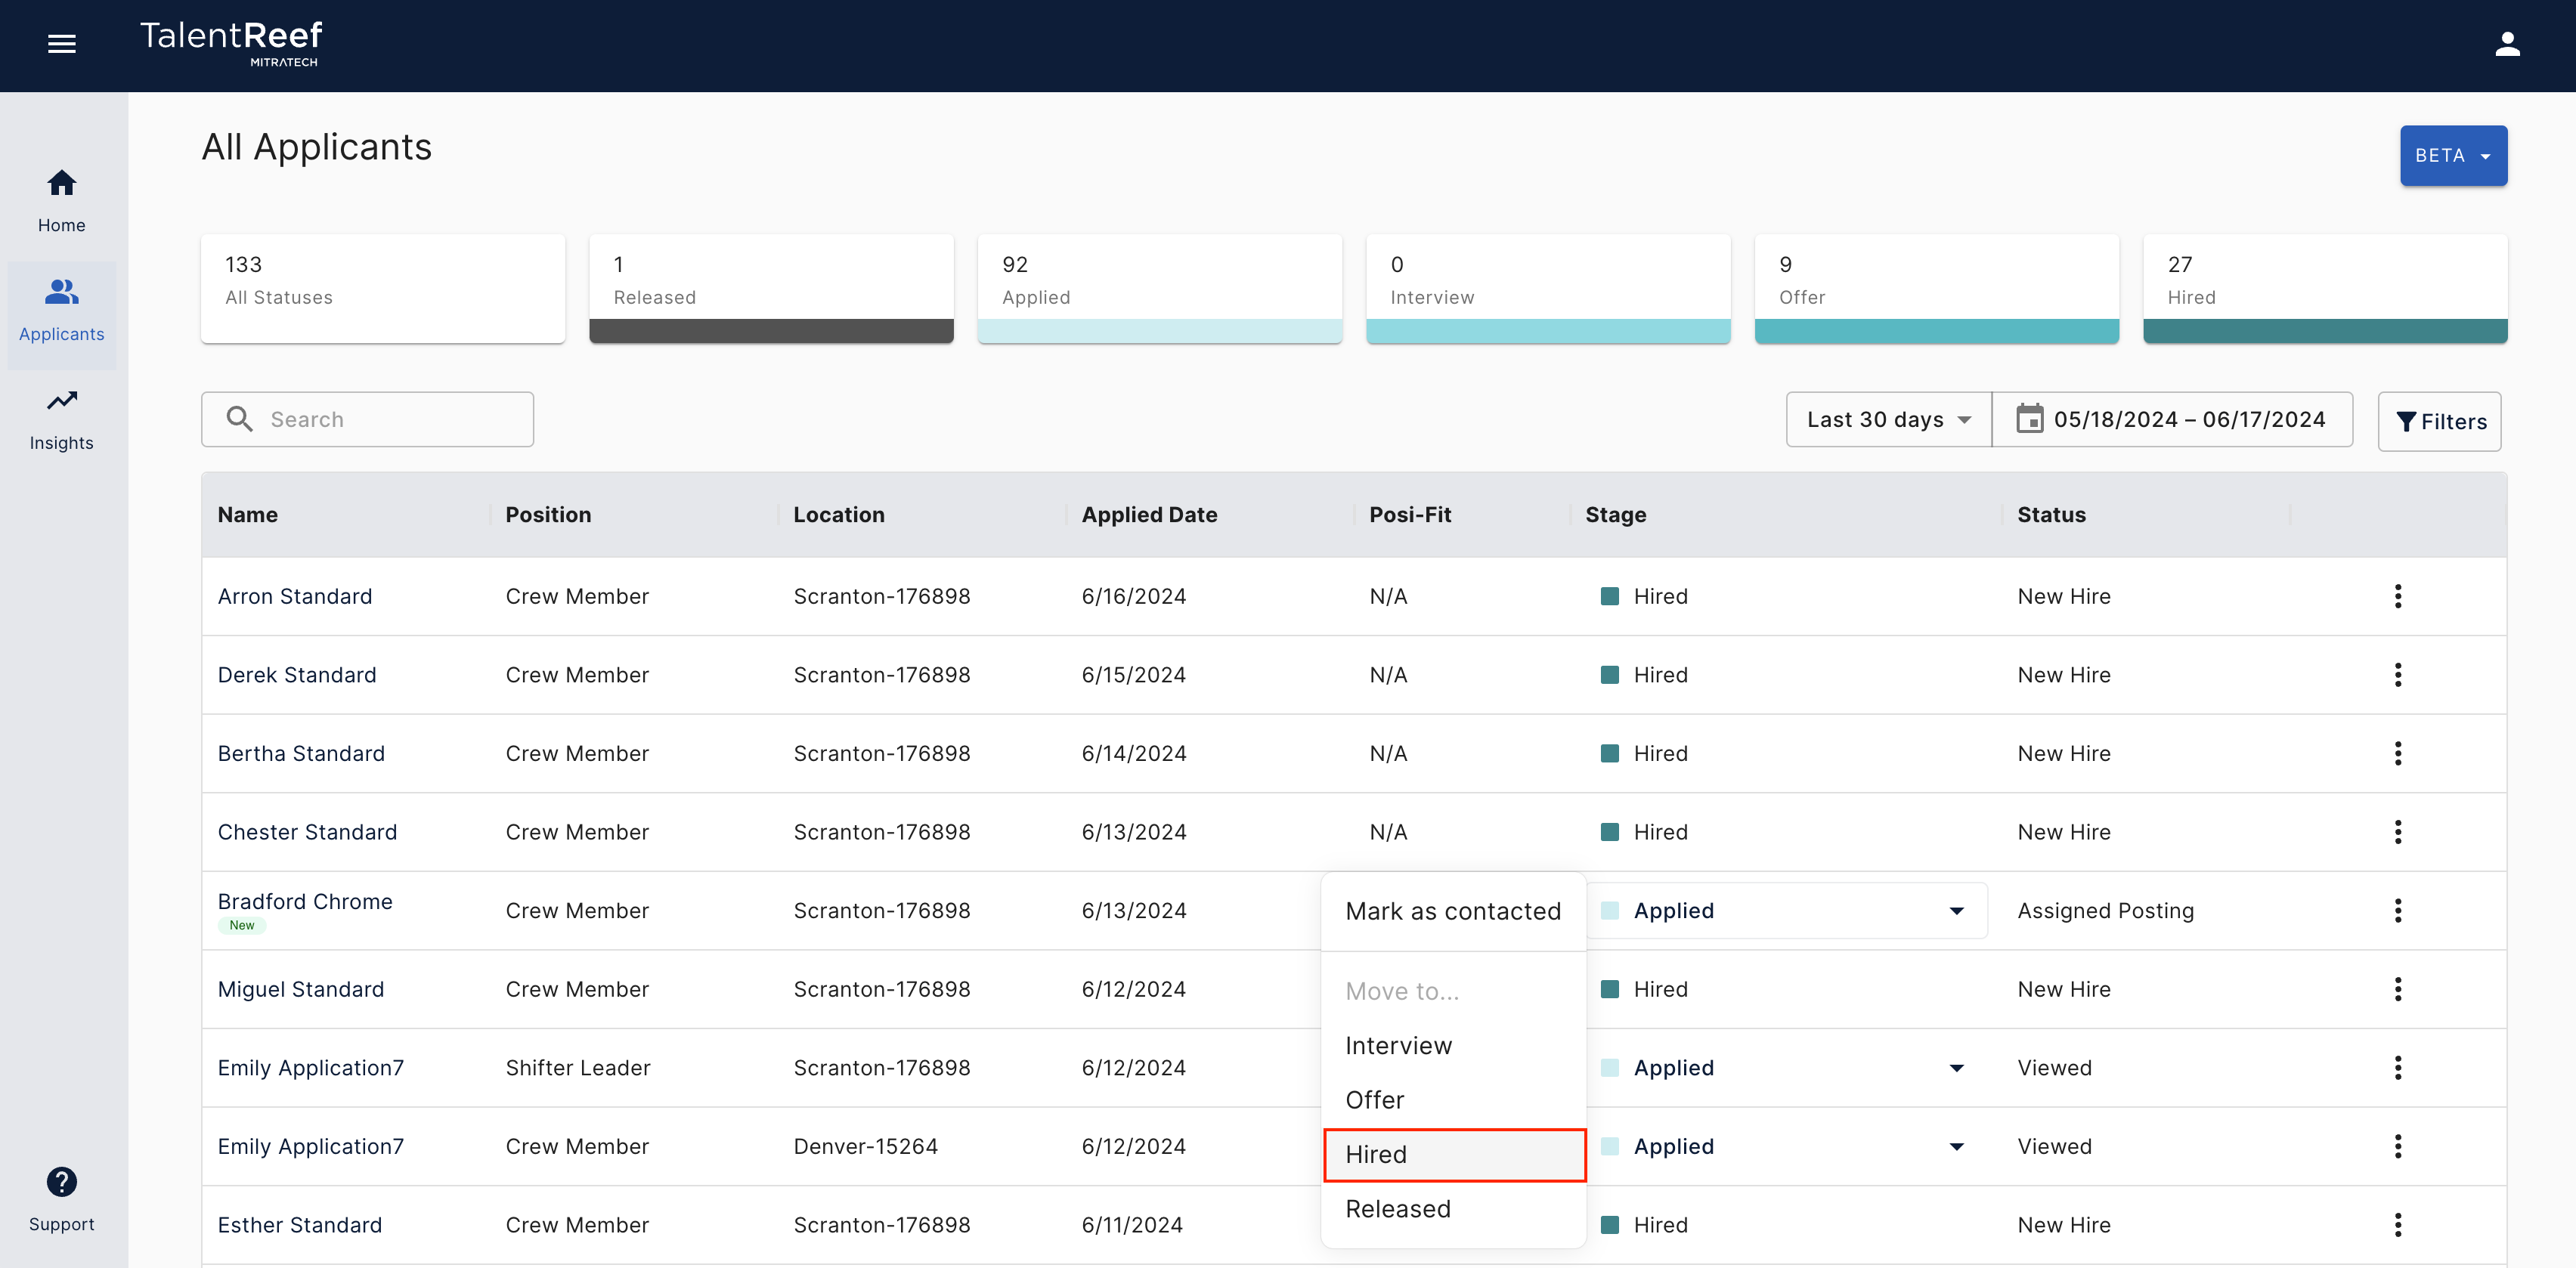Screen dimensions: 2576x1268
Task: Open stage dropdown for Emily Application7 Denver row
Action: pyautogui.click(x=1786, y=1146)
